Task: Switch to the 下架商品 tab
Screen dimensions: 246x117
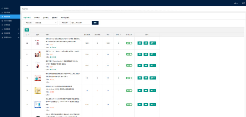Action: [37, 17]
